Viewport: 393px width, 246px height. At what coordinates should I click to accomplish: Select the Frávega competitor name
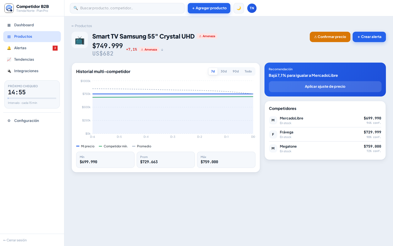coord(286,132)
